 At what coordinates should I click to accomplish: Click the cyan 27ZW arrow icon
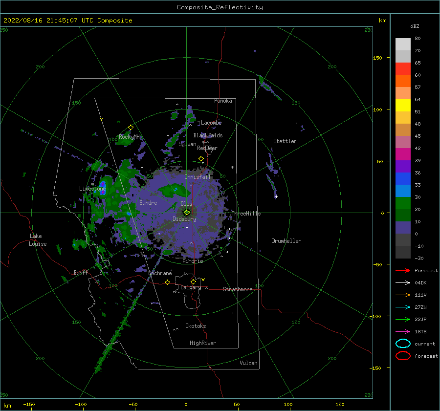tap(403, 307)
